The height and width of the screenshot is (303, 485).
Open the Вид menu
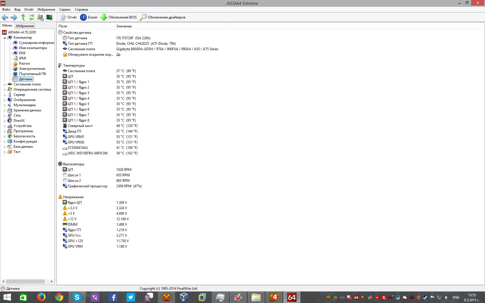pyautogui.click(x=17, y=10)
